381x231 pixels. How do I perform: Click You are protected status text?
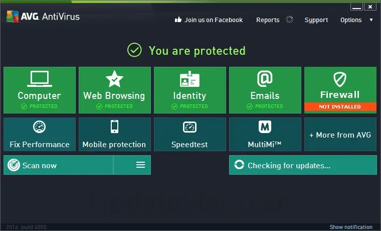pyautogui.click(x=197, y=51)
